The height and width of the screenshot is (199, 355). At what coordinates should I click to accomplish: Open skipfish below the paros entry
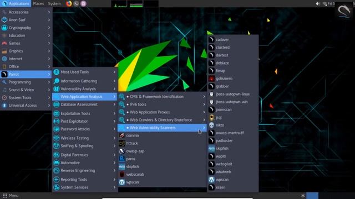point(162,166)
